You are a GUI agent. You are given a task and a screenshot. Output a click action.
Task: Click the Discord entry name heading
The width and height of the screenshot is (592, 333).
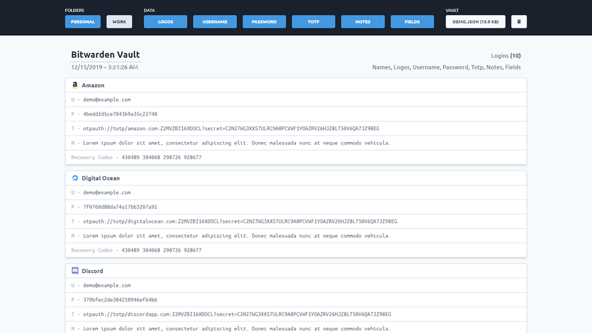(92, 271)
